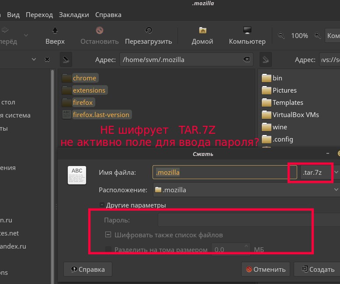340x284 pixels.
Task: Open the Закладки menu
Action: pos(74,14)
